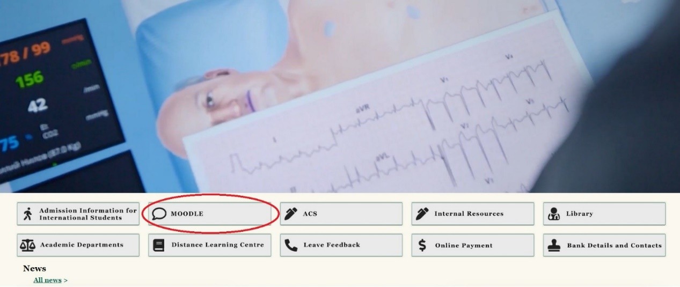The height and width of the screenshot is (287, 680).
Task: Click the doctor icon beside Library
Action: (x=554, y=214)
